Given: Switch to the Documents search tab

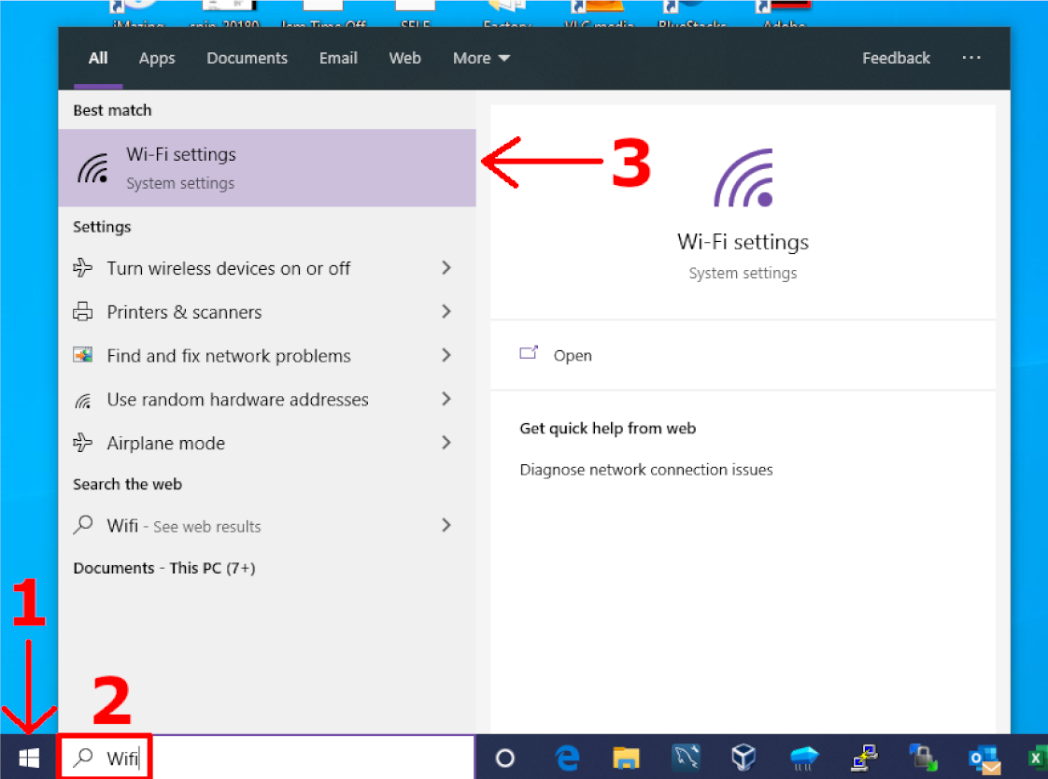Looking at the screenshot, I should pos(247,58).
